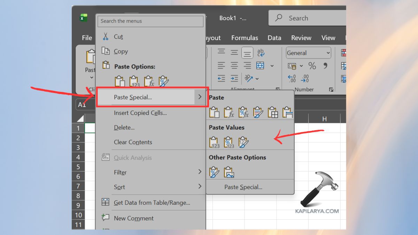The height and width of the screenshot is (235, 418).
Task: Select Keep Source Formatting paste icon
Action: pyautogui.click(x=258, y=112)
